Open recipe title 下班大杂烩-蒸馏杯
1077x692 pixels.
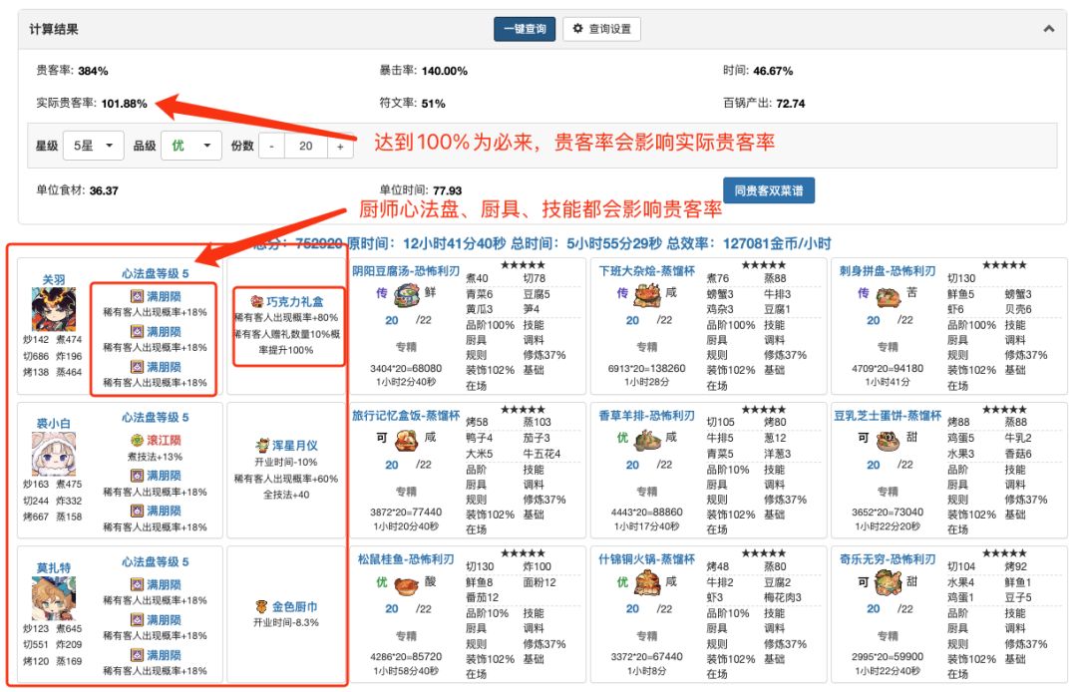tap(647, 271)
